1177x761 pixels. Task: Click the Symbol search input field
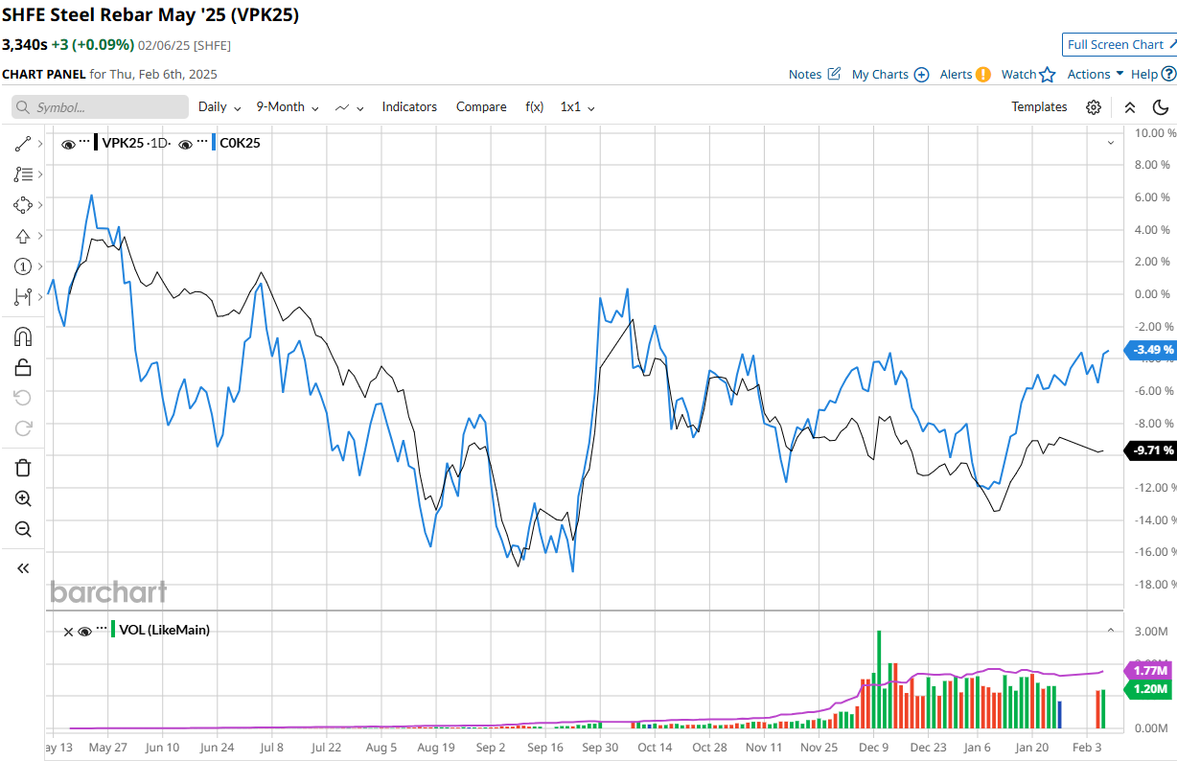101,107
